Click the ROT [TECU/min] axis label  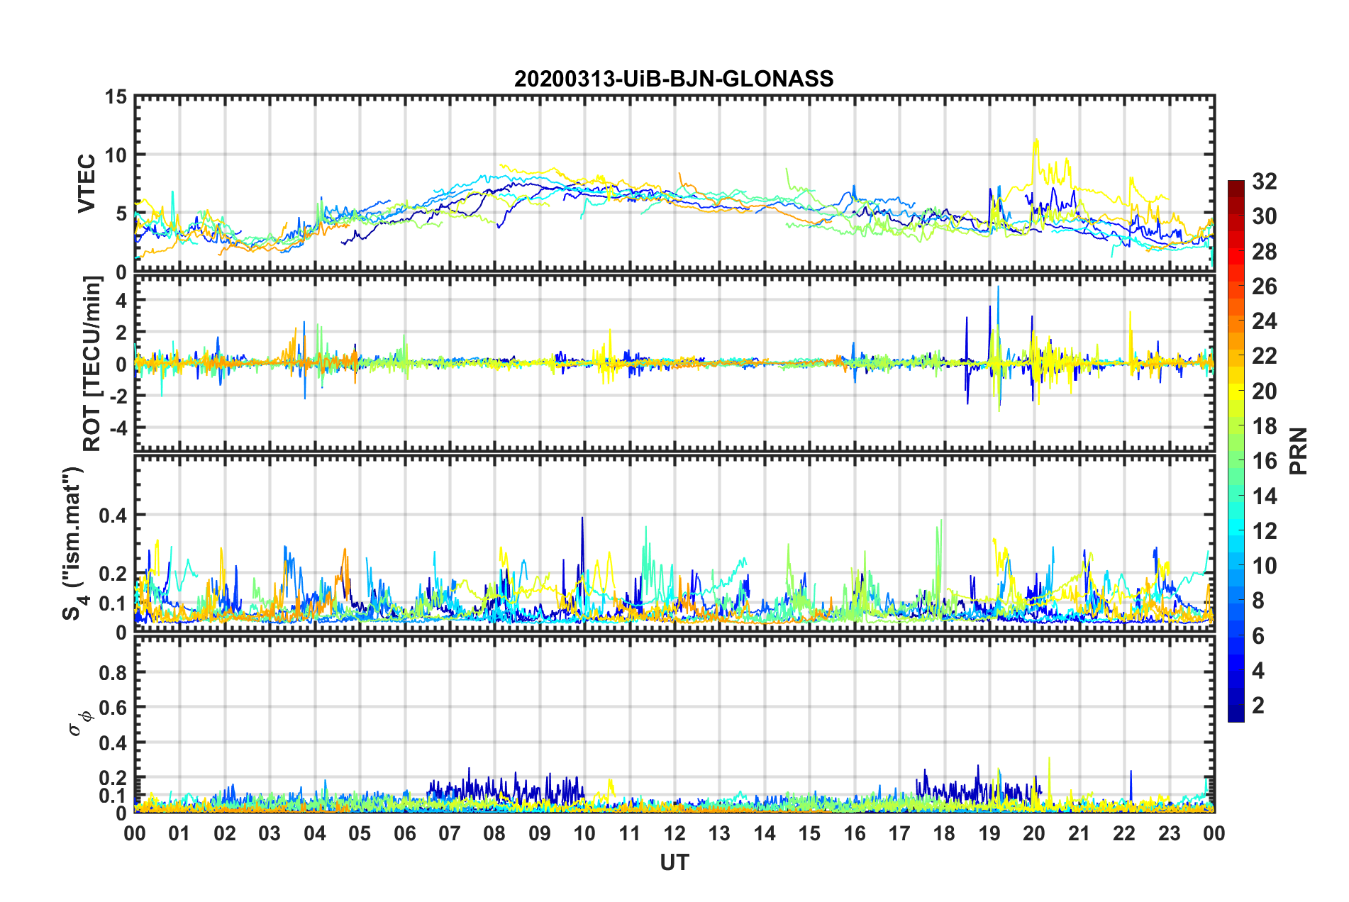[92, 364]
